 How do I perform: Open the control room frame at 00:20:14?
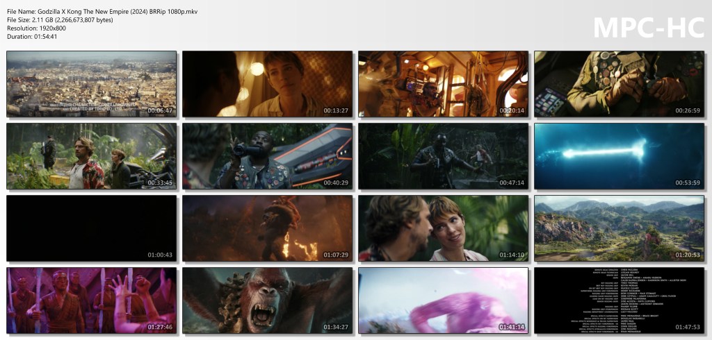click(443, 83)
